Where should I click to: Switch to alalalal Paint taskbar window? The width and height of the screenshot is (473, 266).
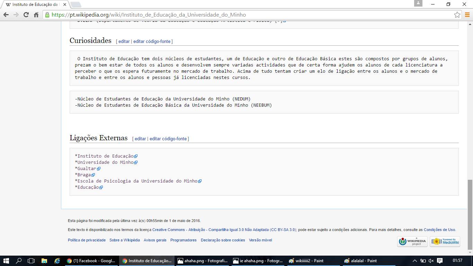coord(368,261)
